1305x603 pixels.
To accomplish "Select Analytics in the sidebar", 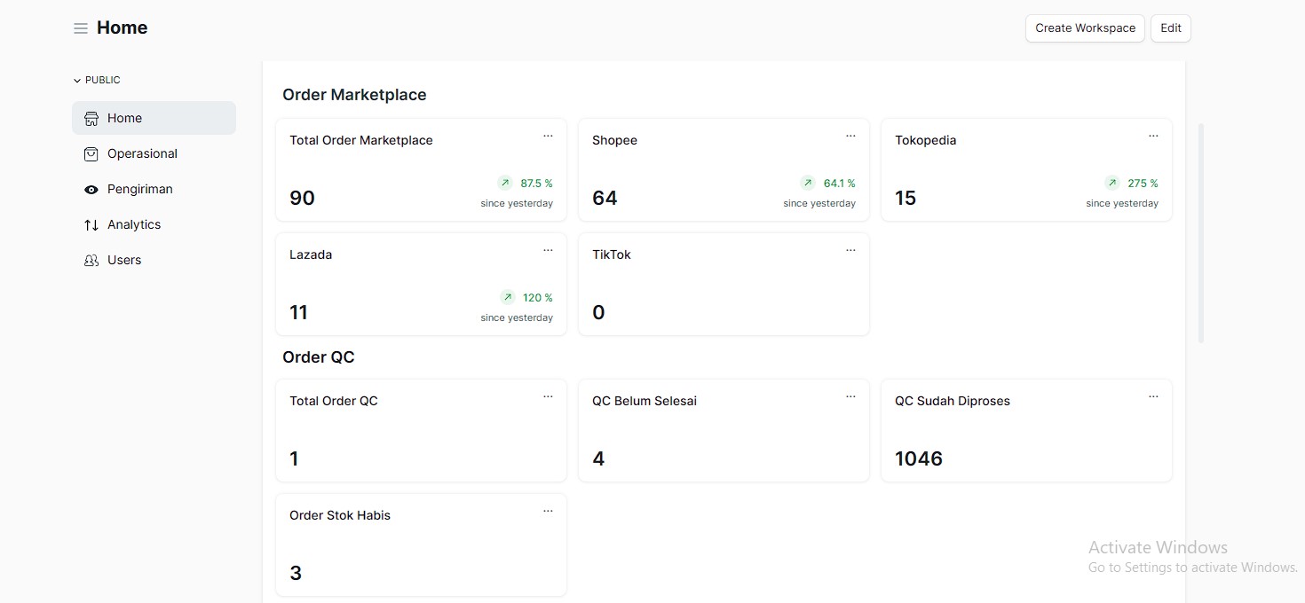I will [x=134, y=225].
